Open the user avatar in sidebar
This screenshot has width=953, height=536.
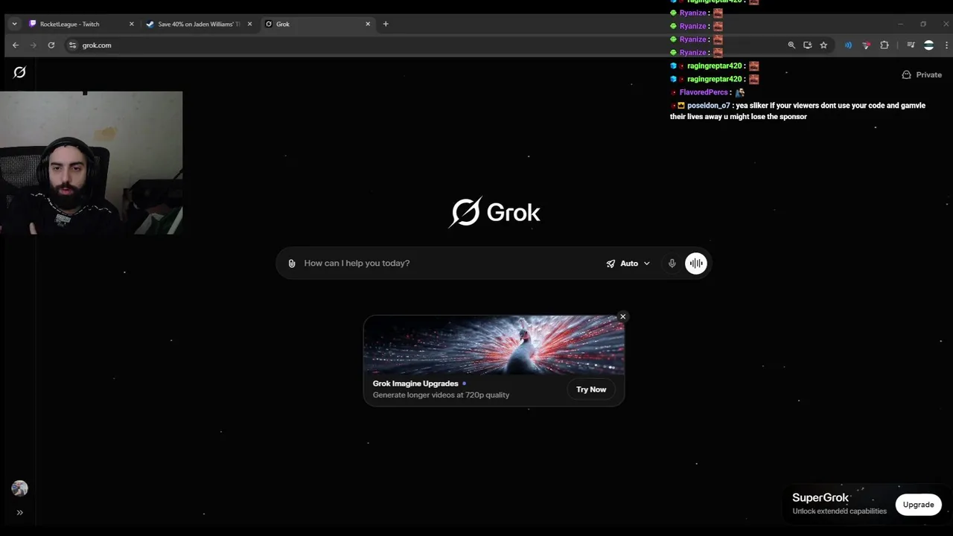click(19, 488)
